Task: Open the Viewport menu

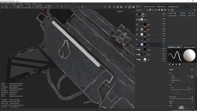Action: [x=21, y=4]
